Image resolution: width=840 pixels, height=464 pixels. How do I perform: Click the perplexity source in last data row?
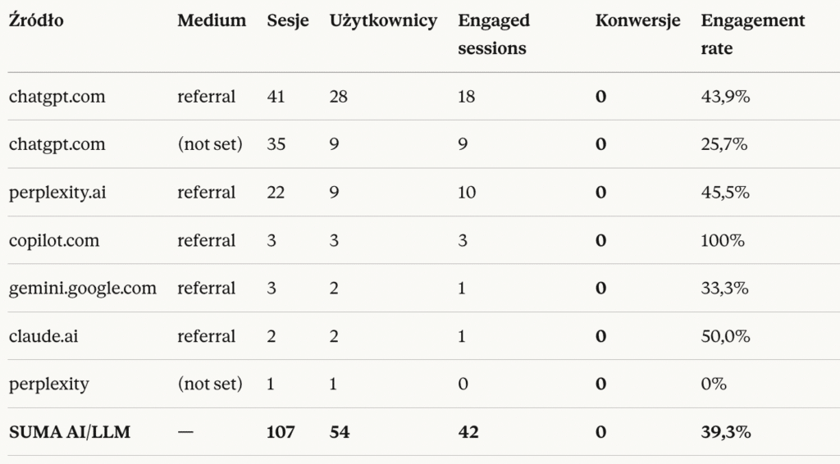(x=48, y=384)
